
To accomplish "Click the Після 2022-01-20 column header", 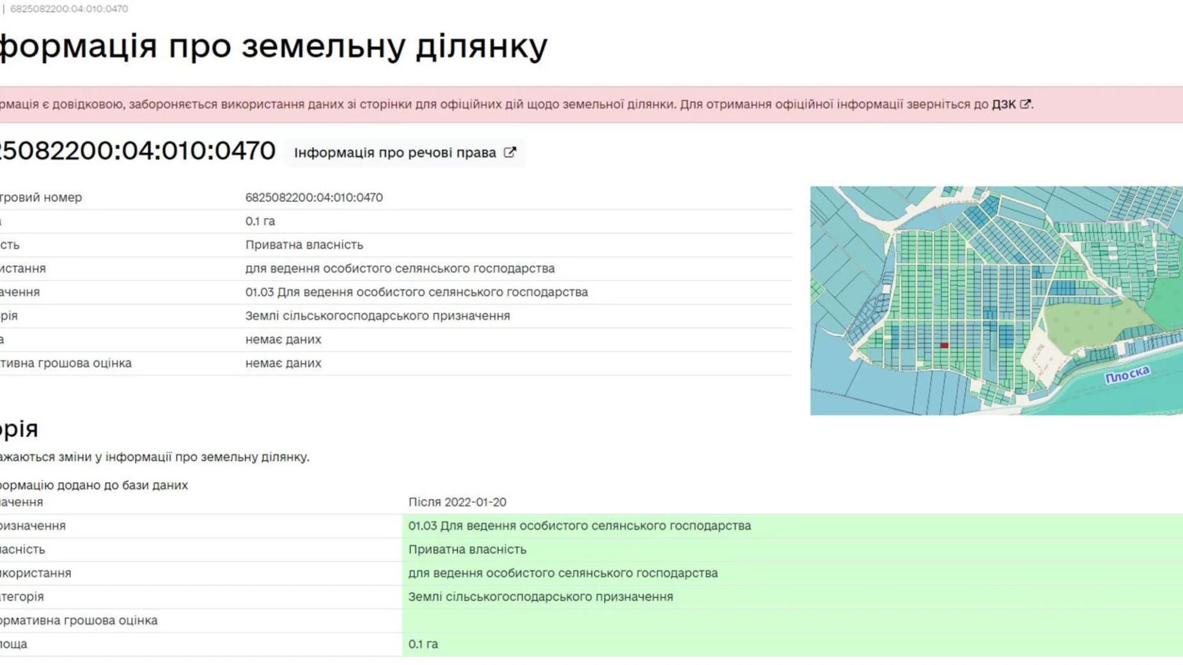I will (457, 502).
